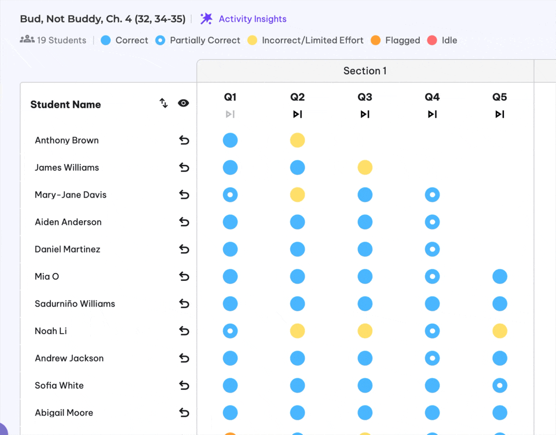Click the magic wand Activity Insights icon
Viewport: 556px width, 435px height.
[206, 19]
